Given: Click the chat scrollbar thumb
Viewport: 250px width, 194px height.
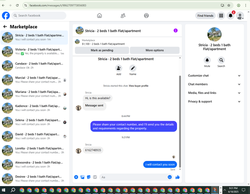Looking at the screenshot, I should [180, 121].
